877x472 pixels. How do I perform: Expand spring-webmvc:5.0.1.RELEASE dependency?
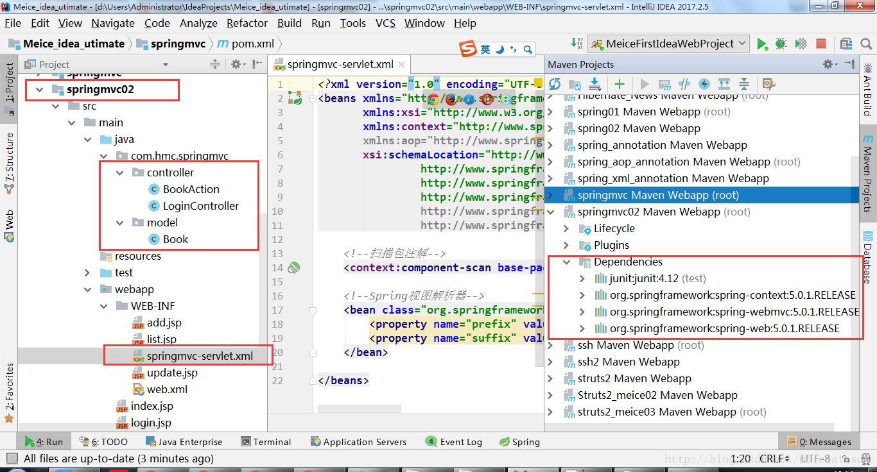click(x=582, y=312)
